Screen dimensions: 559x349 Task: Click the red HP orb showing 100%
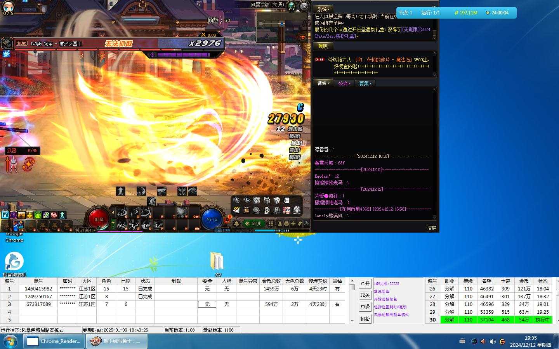pos(99,219)
